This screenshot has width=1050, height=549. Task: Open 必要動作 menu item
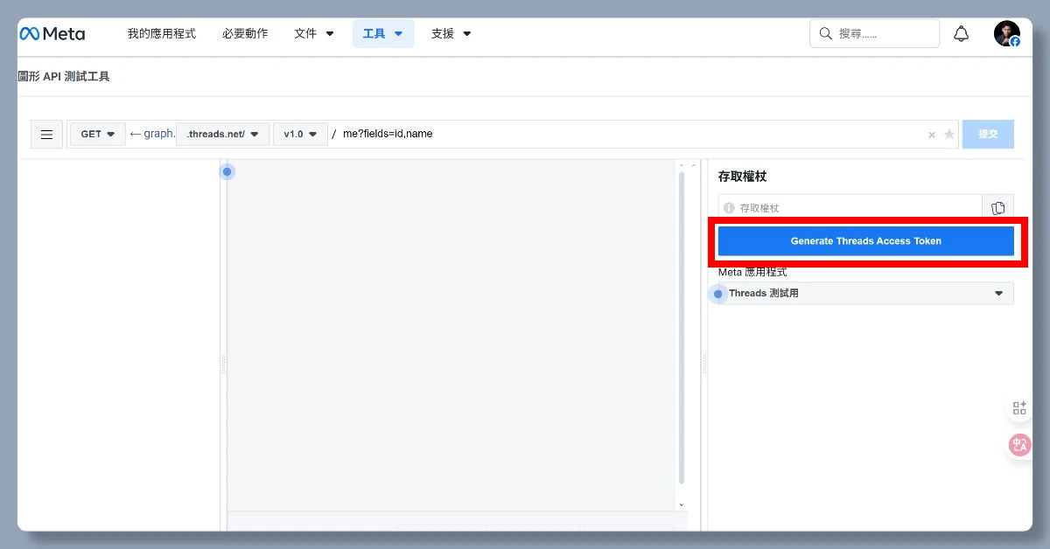(245, 34)
